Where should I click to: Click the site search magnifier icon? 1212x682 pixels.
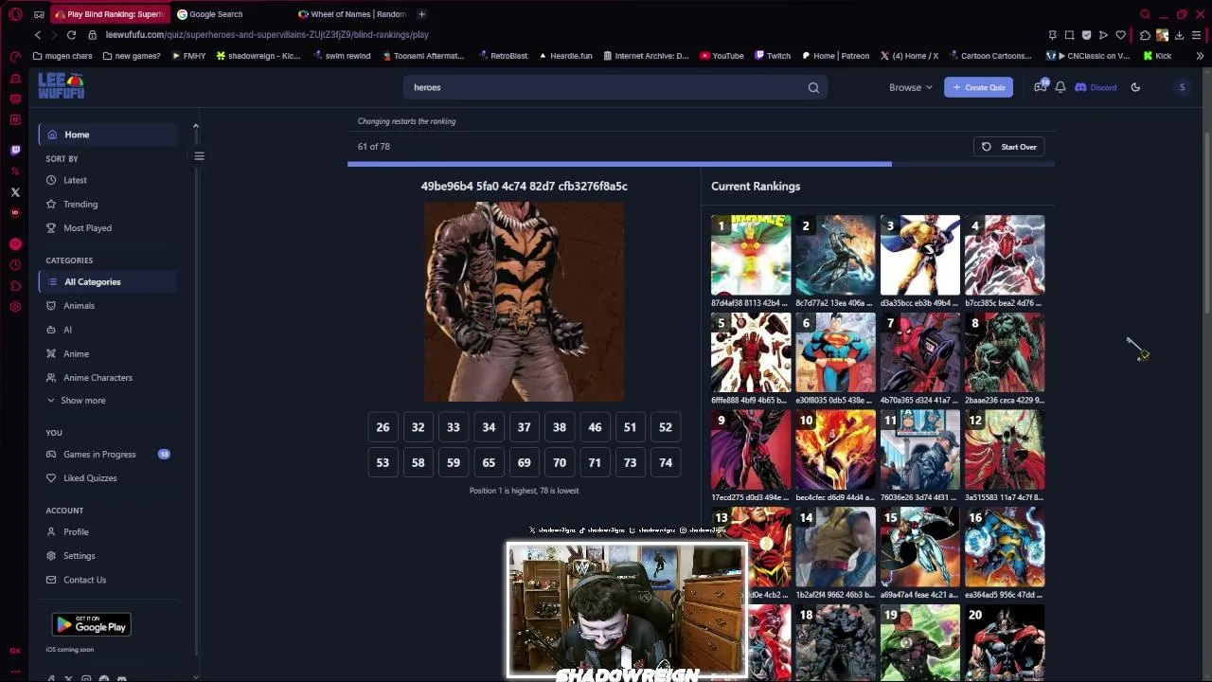coord(813,87)
